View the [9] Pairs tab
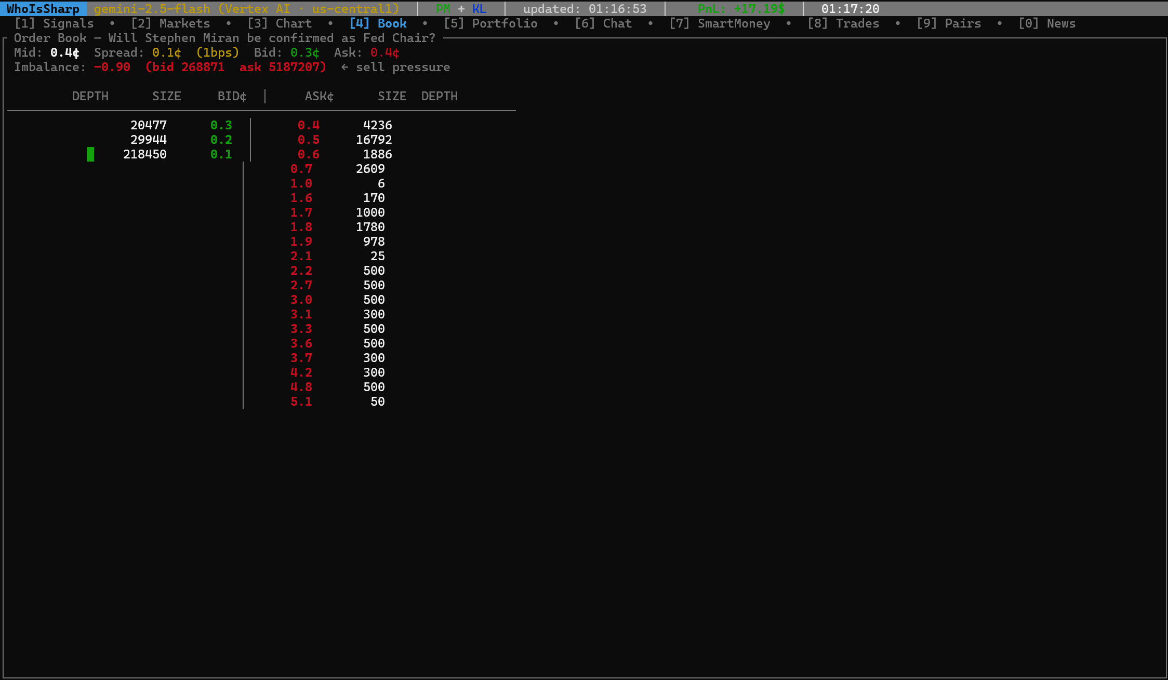This screenshot has width=1168, height=680. [949, 23]
